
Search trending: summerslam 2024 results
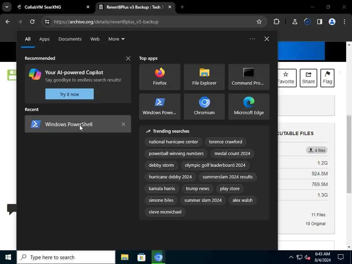click(x=228, y=177)
